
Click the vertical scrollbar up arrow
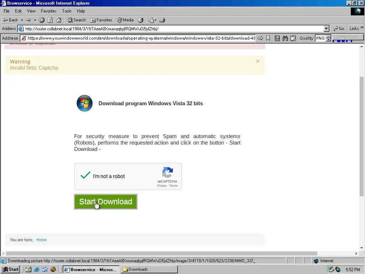[x=361, y=47]
